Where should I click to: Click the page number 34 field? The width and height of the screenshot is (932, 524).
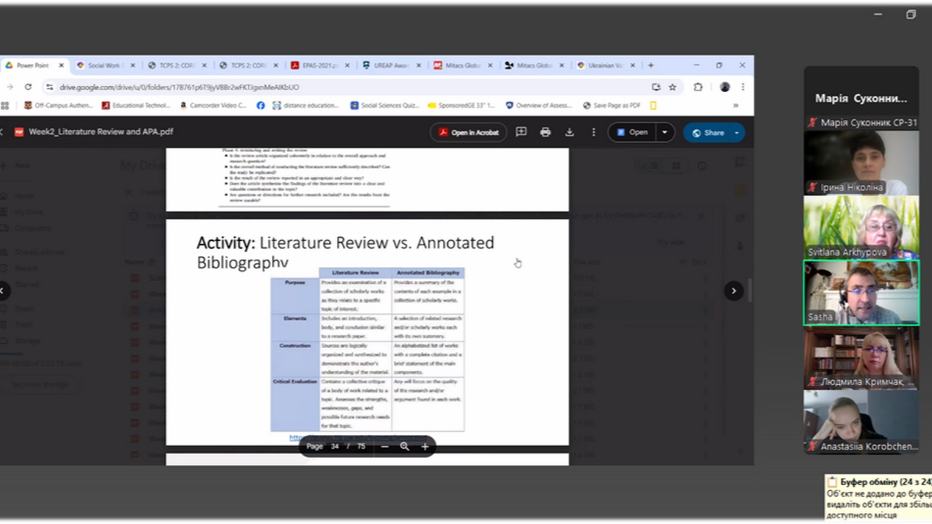[335, 446]
